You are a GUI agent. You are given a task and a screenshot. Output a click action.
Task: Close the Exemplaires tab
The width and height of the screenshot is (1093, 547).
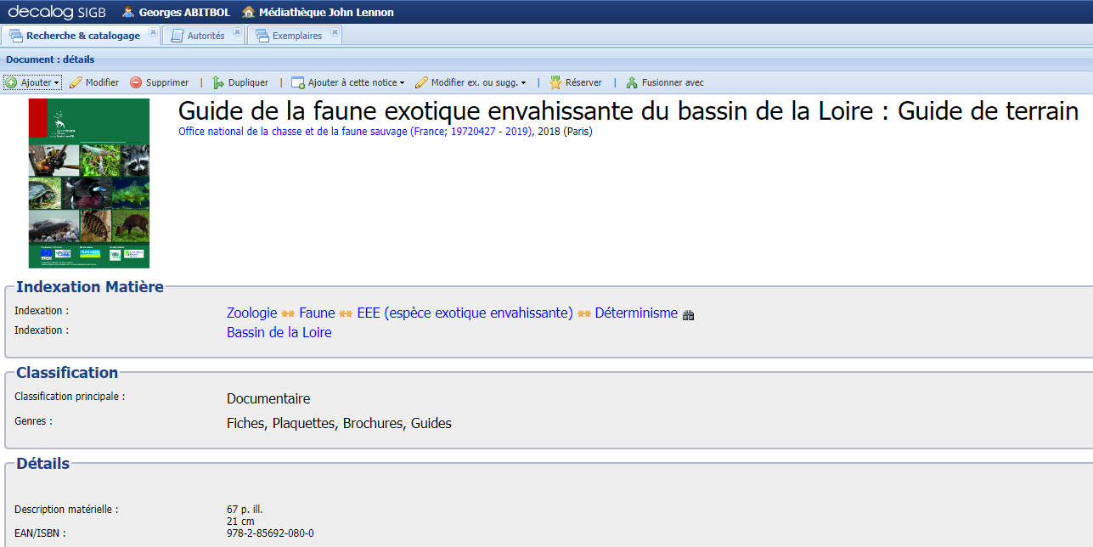[334, 31]
